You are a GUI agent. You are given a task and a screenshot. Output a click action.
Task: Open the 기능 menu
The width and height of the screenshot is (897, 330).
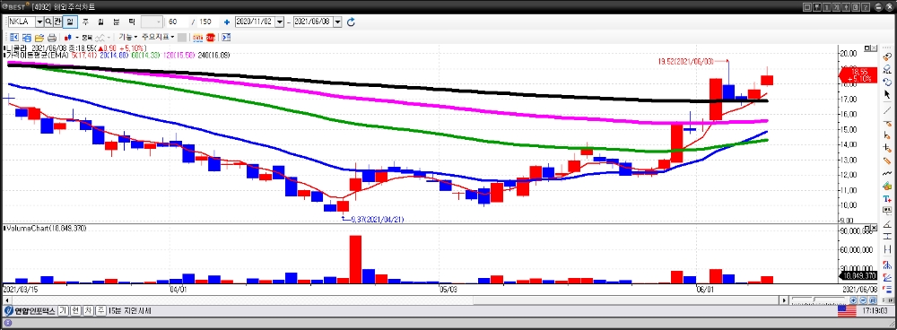point(128,37)
